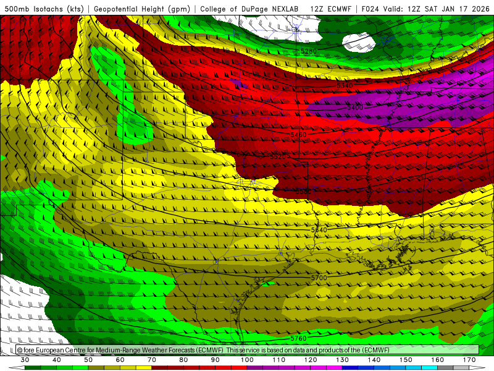Click the '12Z ECMWF' model run label
494x371 pixels.
pyautogui.click(x=331, y=9)
